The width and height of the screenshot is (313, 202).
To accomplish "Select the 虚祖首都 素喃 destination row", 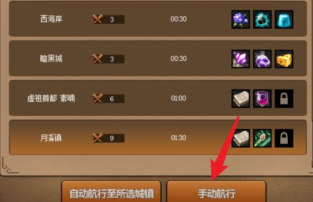I will [158, 98].
